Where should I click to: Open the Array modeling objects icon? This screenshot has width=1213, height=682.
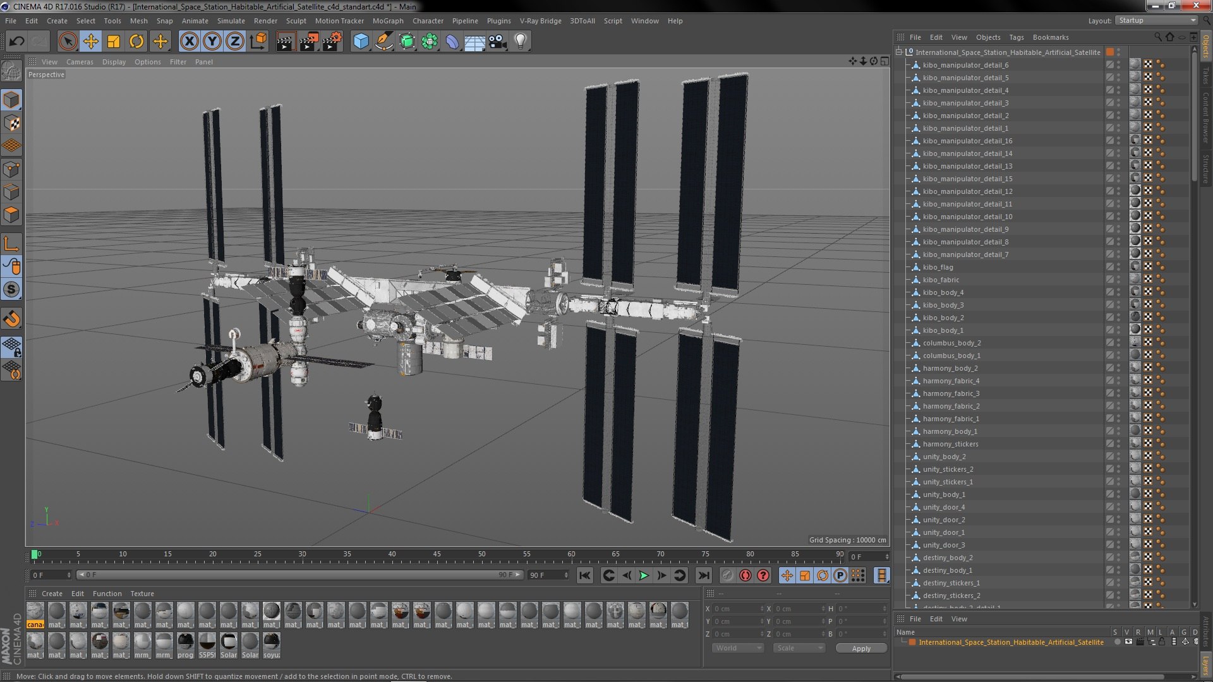click(430, 42)
